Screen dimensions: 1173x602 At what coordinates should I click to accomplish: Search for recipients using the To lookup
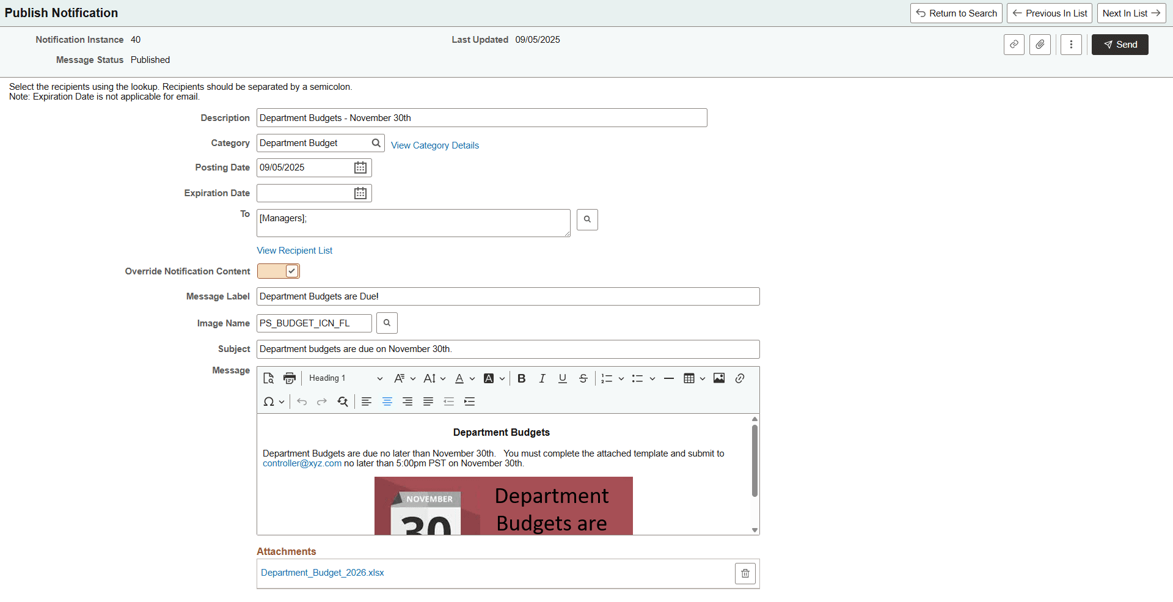(x=587, y=219)
